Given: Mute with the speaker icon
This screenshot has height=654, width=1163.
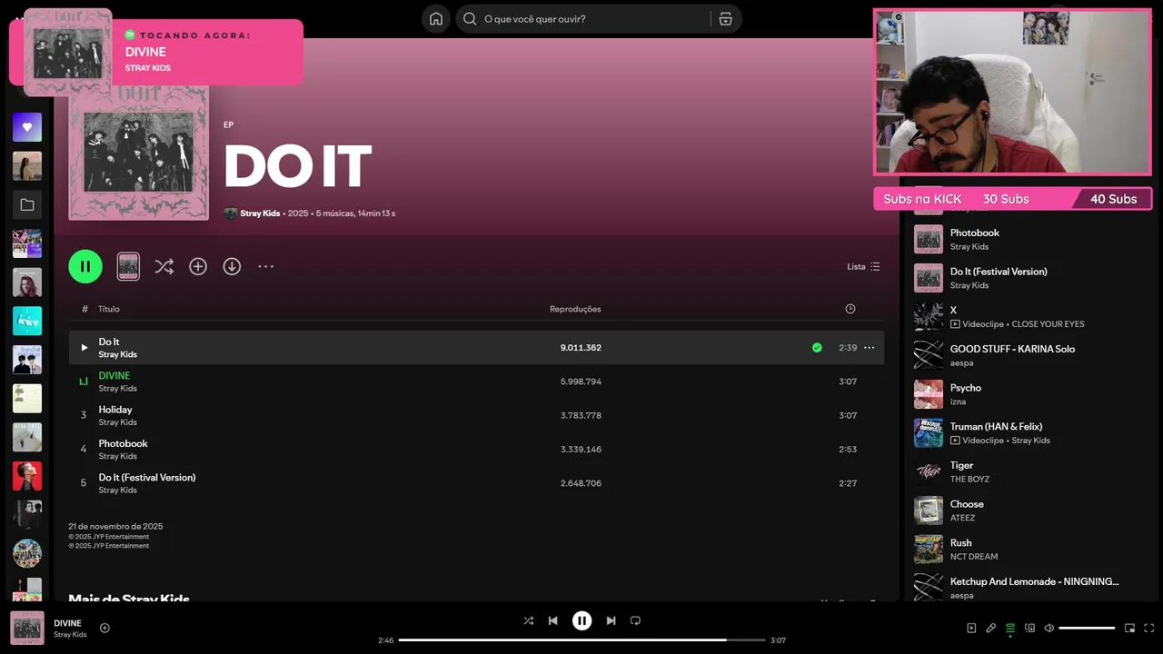Looking at the screenshot, I should (1049, 628).
